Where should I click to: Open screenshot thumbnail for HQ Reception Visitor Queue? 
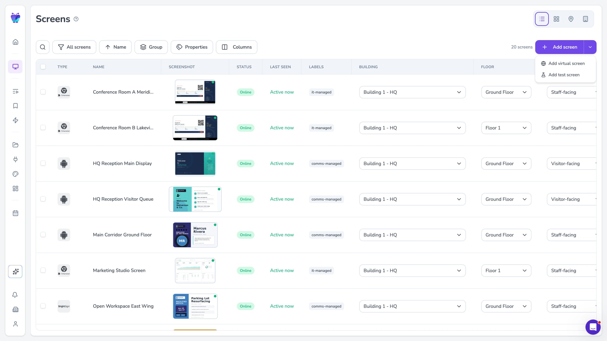(195, 199)
